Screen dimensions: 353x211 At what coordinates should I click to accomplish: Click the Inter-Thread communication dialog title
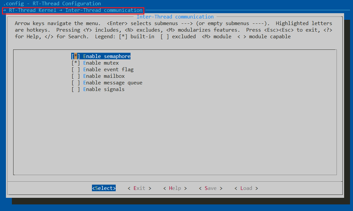175,17
